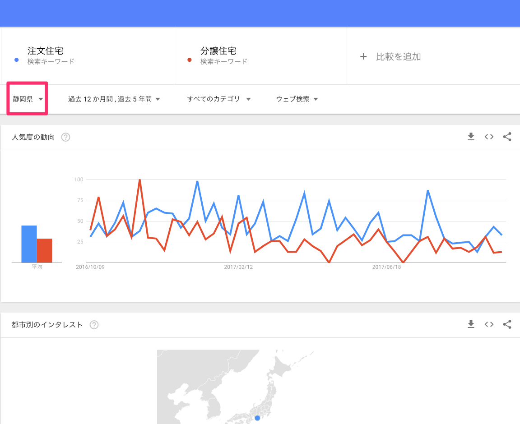Download the 都市別のインタレスト data
The image size is (520, 424).
click(x=471, y=324)
